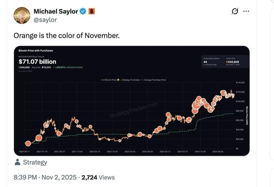Click the 2,724 Views count
Viewport: 274px width, 187px height.
pos(98,178)
